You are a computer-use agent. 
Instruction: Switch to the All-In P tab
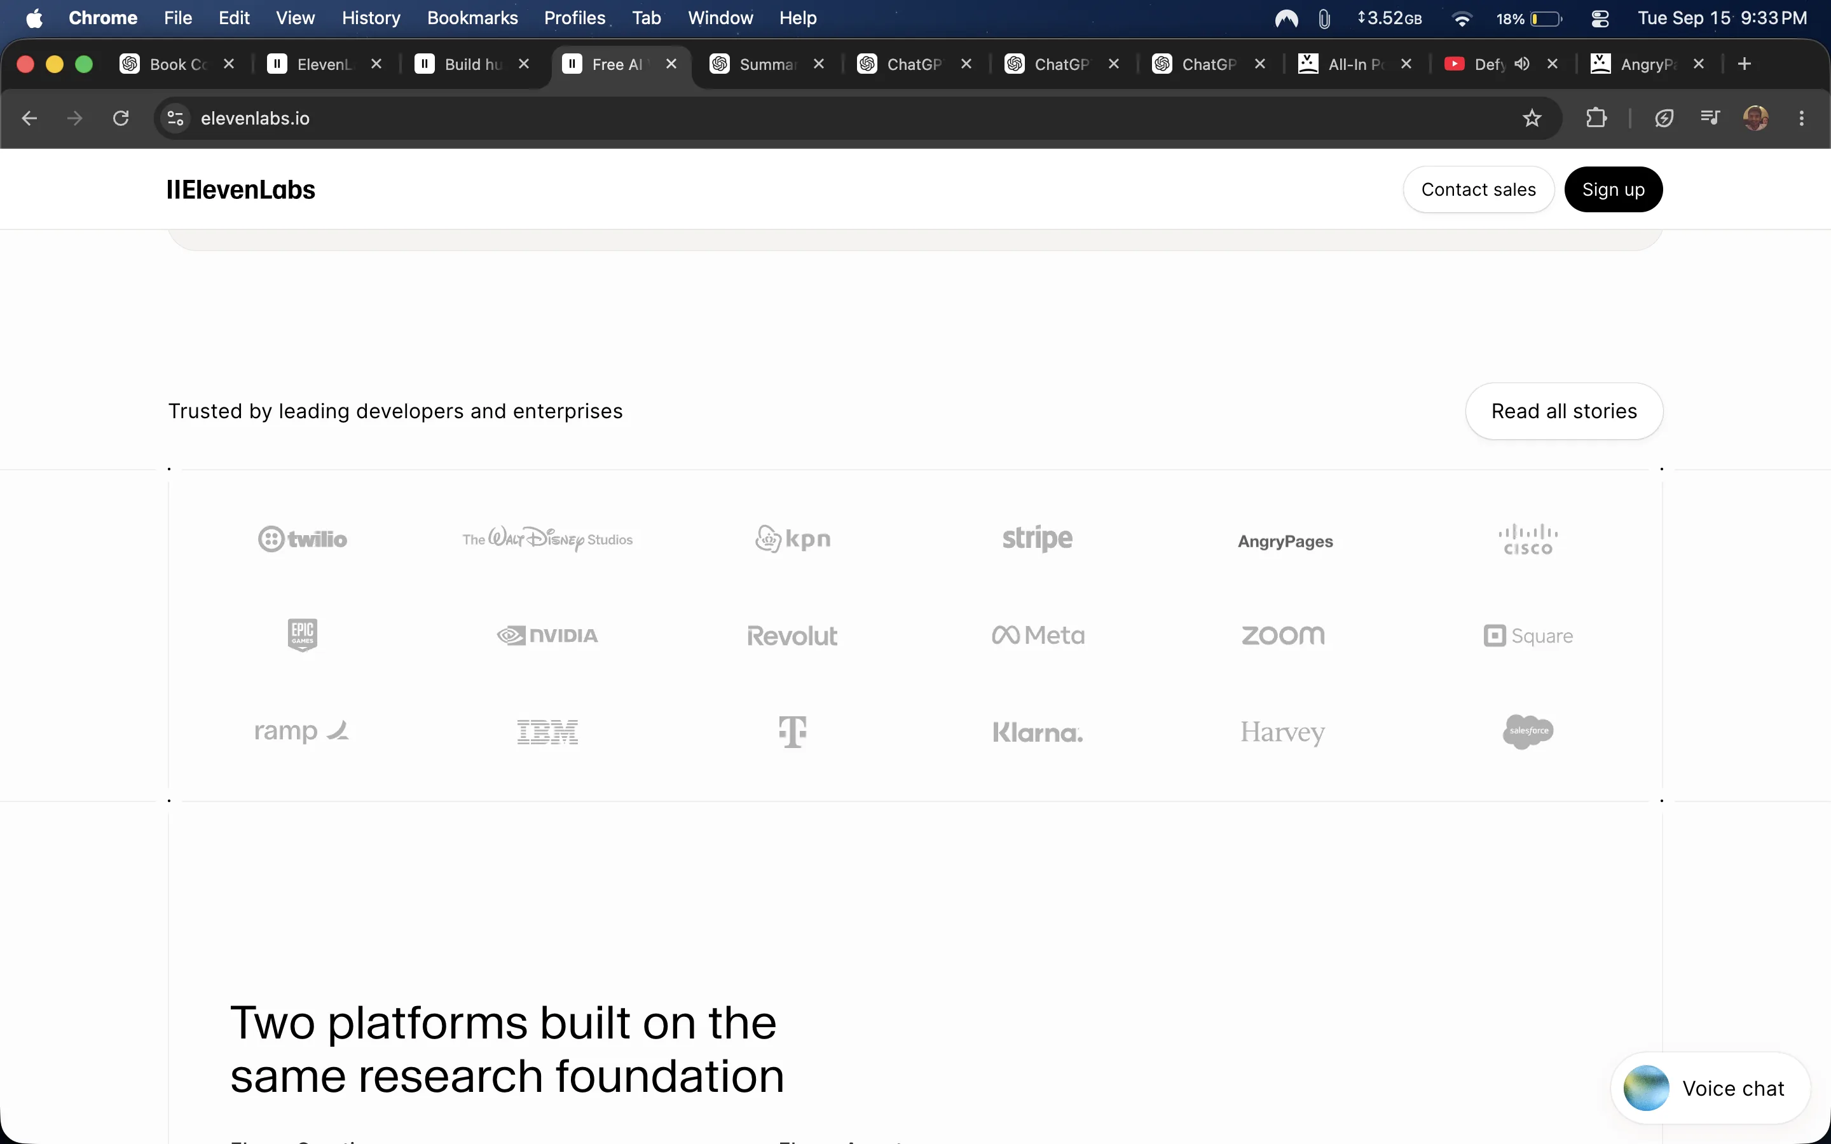click(1355, 64)
